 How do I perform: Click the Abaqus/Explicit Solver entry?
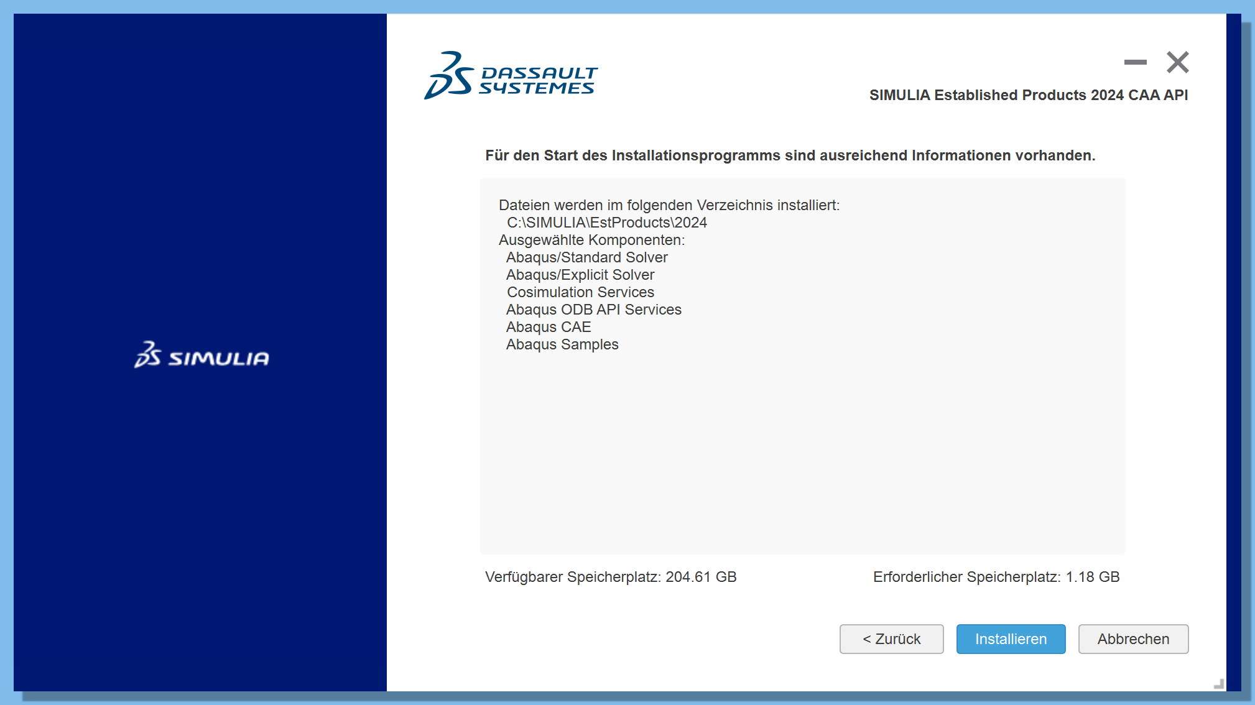(580, 275)
